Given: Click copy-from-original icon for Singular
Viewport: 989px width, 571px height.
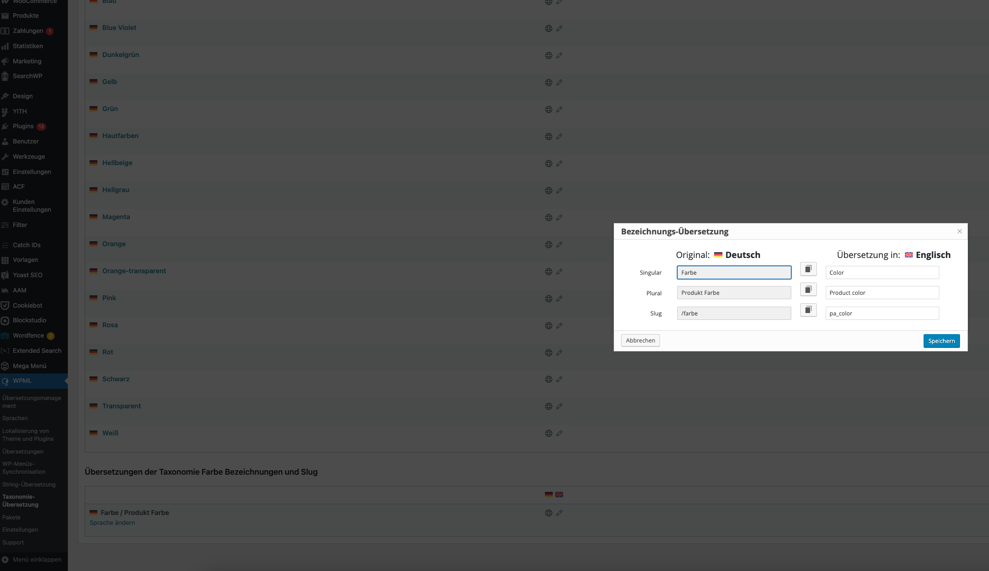Looking at the screenshot, I should pos(808,269).
